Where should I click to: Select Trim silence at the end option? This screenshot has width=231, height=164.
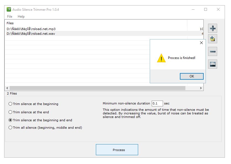11,112
